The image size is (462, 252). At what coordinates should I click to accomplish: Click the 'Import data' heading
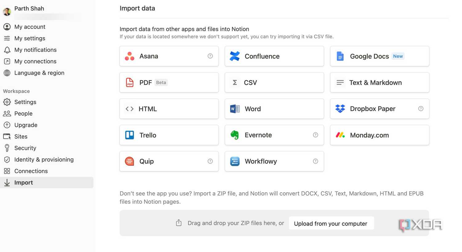coord(137,8)
